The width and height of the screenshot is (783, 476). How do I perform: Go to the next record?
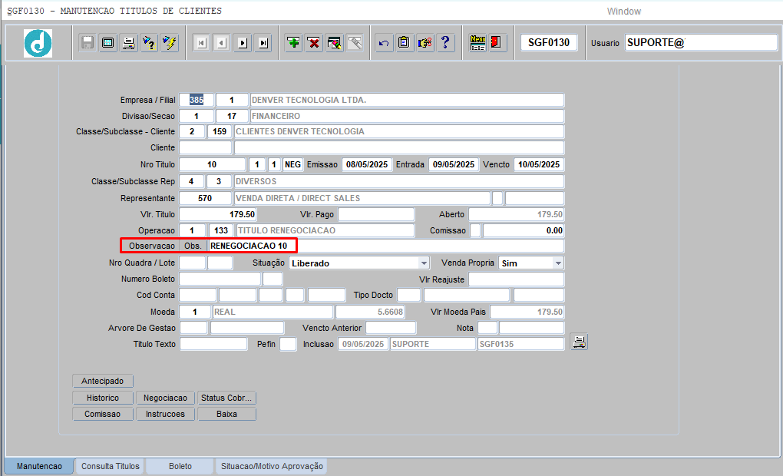(243, 43)
